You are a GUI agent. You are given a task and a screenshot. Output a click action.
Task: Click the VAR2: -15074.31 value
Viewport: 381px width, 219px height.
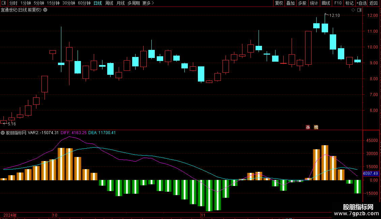(x=43, y=133)
